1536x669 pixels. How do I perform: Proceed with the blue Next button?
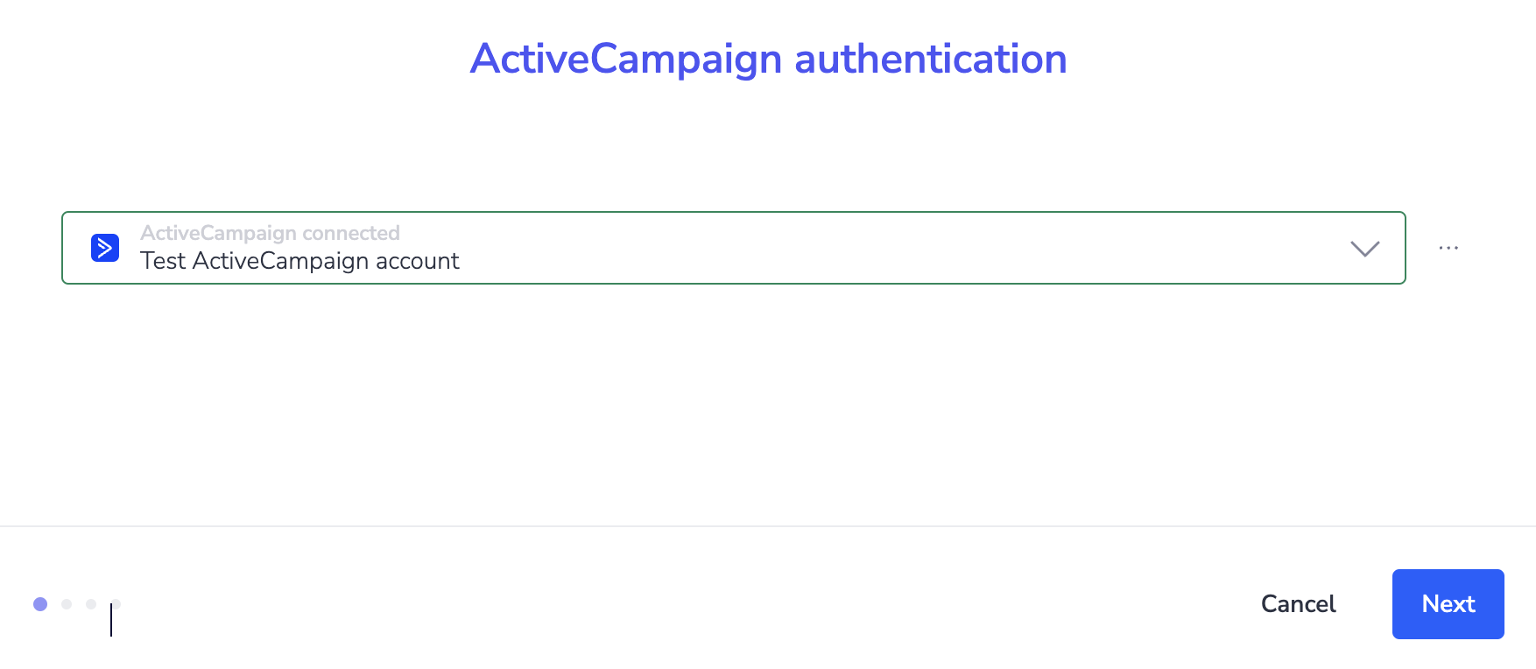coord(1448,604)
